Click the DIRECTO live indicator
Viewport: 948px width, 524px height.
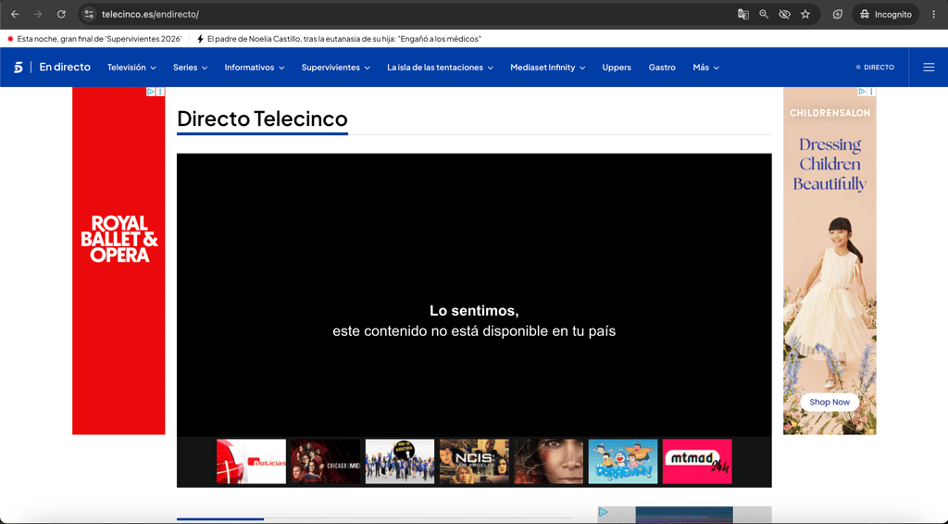click(x=875, y=67)
